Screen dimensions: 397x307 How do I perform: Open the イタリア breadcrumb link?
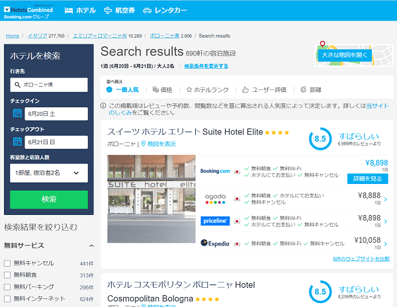tap(38, 36)
